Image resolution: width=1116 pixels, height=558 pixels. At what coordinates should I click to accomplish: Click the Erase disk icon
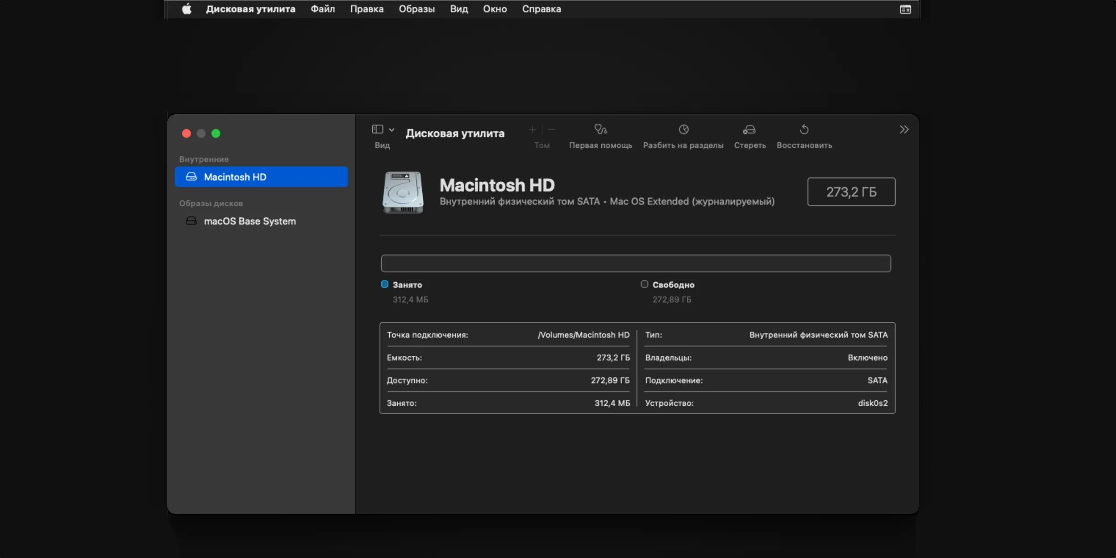(x=749, y=130)
